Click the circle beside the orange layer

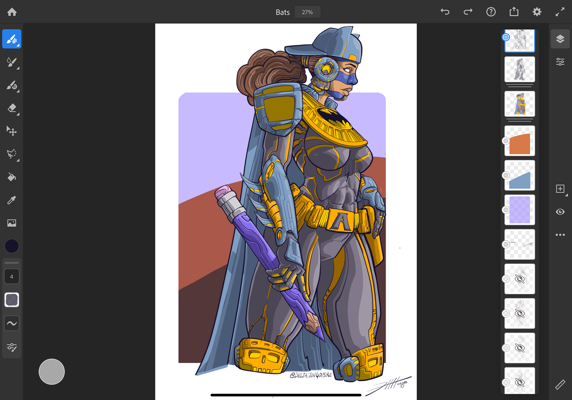tap(506, 141)
